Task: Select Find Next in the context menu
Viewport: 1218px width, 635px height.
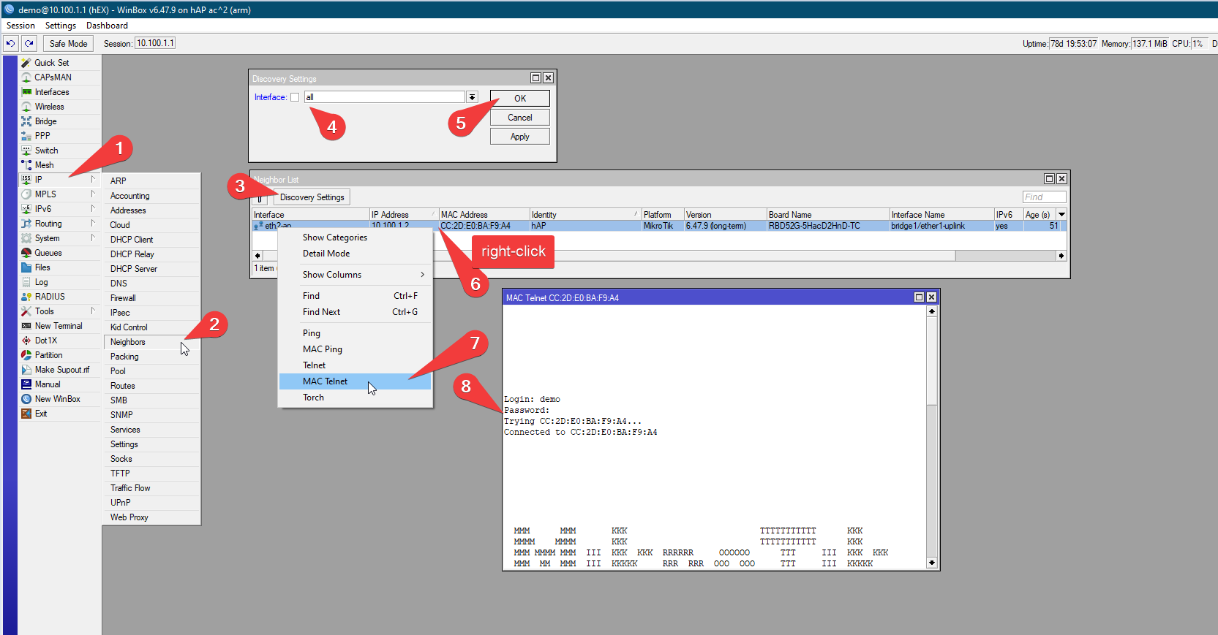Action: [x=356, y=312]
